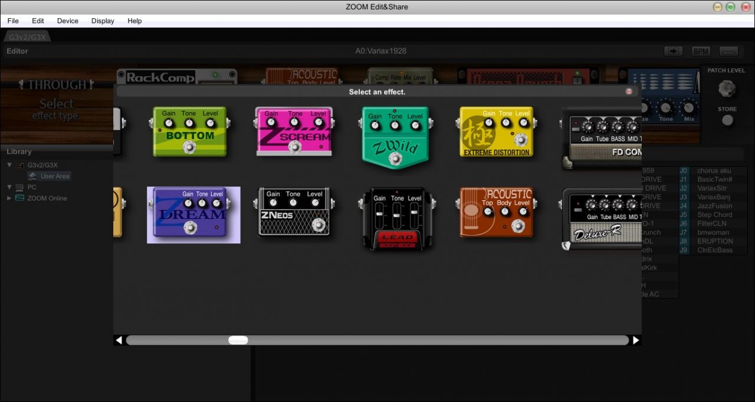Click the right arrow of effect scrollbar

tap(636, 340)
